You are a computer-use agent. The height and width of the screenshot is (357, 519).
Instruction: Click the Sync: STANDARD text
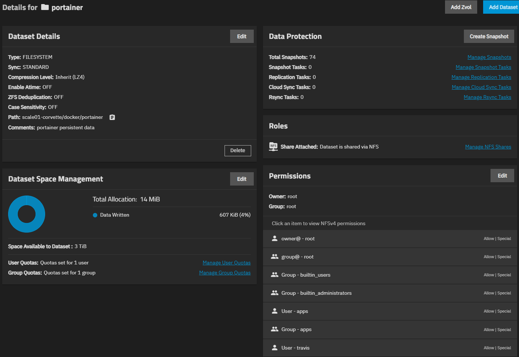[x=28, y=67]
